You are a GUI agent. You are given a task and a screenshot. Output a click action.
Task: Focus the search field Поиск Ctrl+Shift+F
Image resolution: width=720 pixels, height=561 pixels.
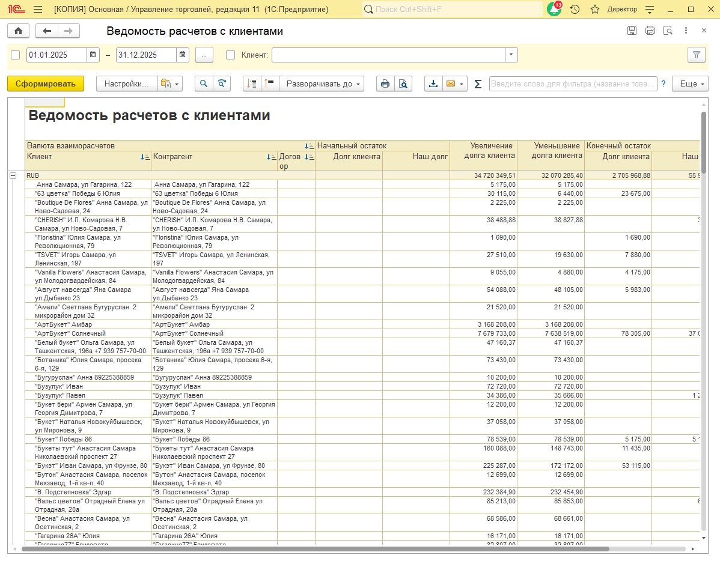tap(453, 9)
